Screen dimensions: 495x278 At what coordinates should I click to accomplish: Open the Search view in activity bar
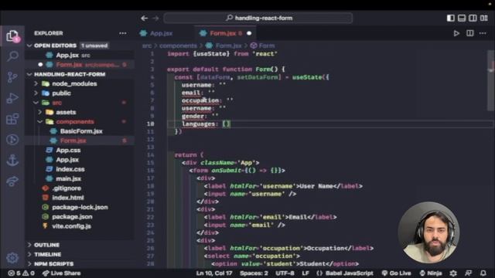point(12,56)
